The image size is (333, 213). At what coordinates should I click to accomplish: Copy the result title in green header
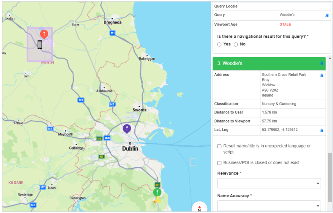point(322,63)
